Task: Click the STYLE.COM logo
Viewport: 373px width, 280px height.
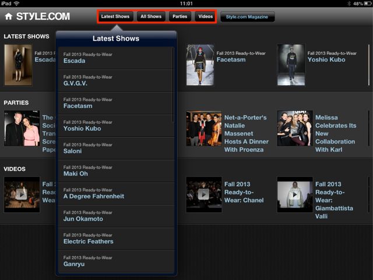Action: pyautogui.click(x=43, y=16)
